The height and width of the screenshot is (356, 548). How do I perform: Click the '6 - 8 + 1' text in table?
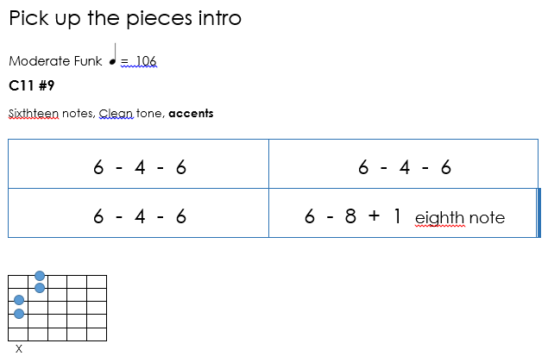click(x=352, y=216)
